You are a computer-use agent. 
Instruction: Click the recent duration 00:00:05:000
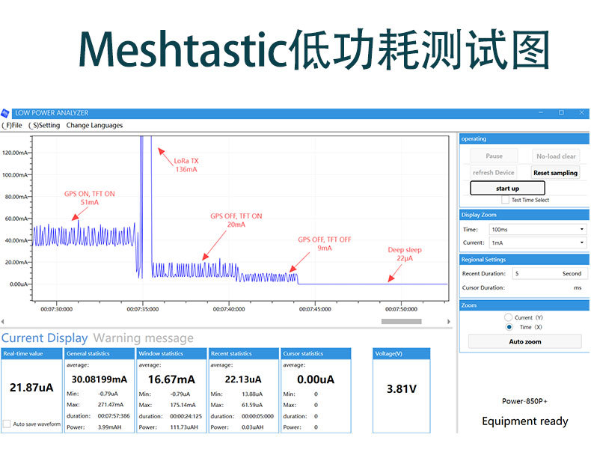258,416
